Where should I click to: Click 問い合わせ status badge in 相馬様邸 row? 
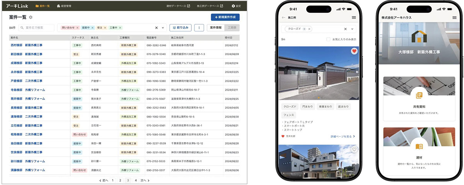(x=79, y=134)
